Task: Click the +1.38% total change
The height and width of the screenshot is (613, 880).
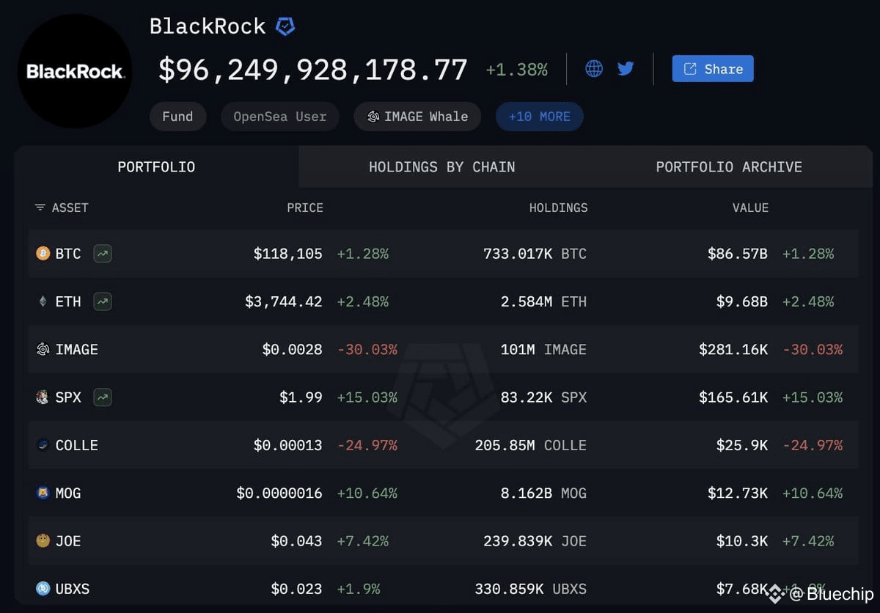Action: click(517, 70)
